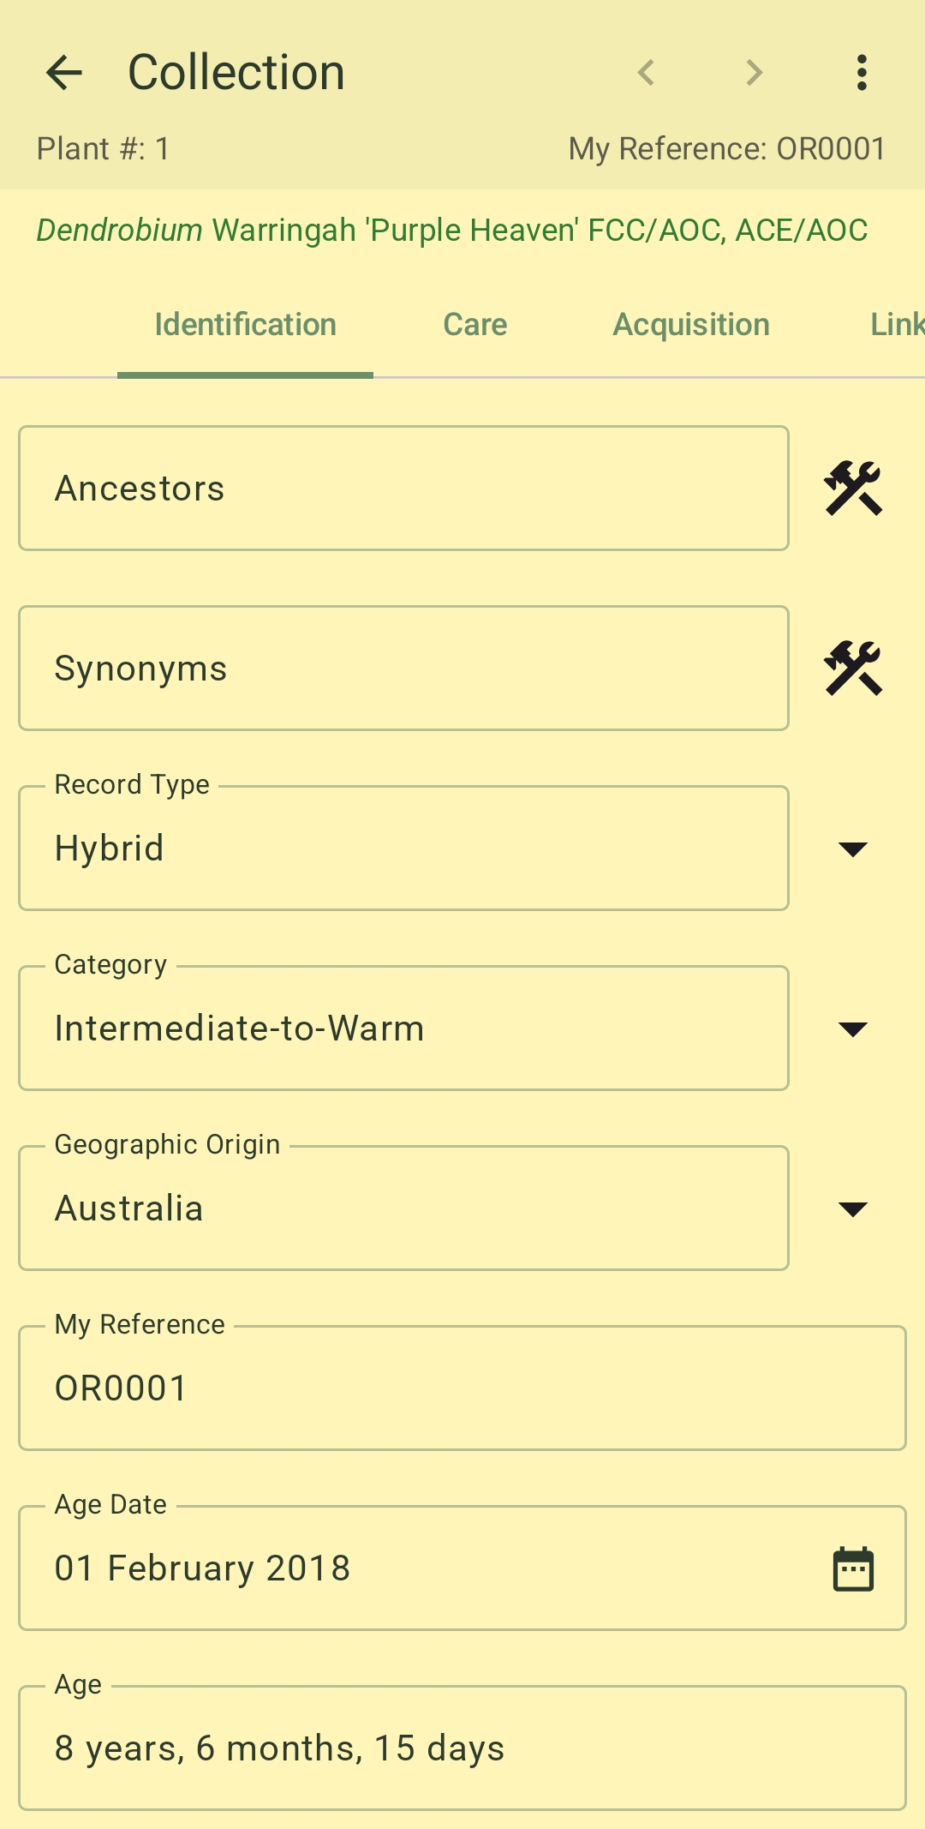Open tools icon beside Ancestors field
Viewport: 925px width, 1829px height.
point(853,489)
